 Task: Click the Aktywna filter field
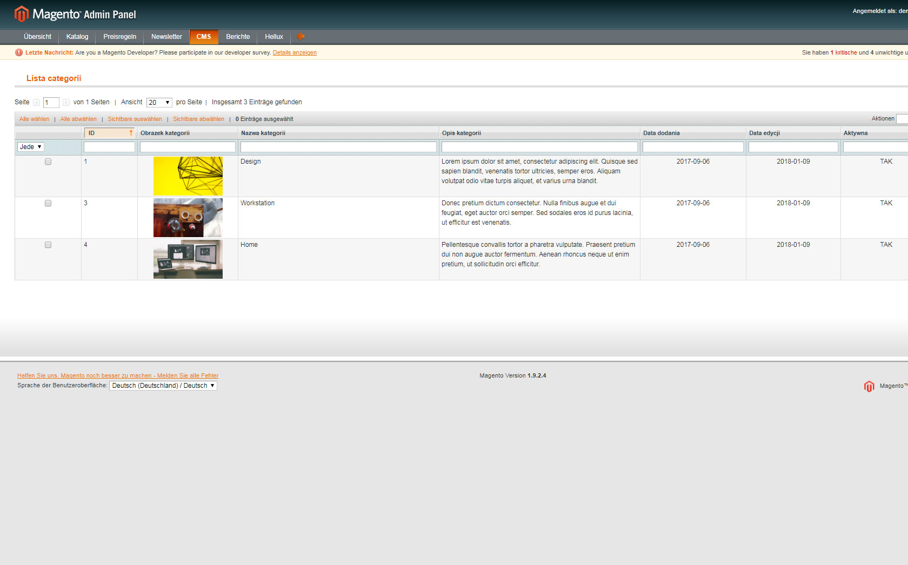pyautogui.click(x=876, y=147)
